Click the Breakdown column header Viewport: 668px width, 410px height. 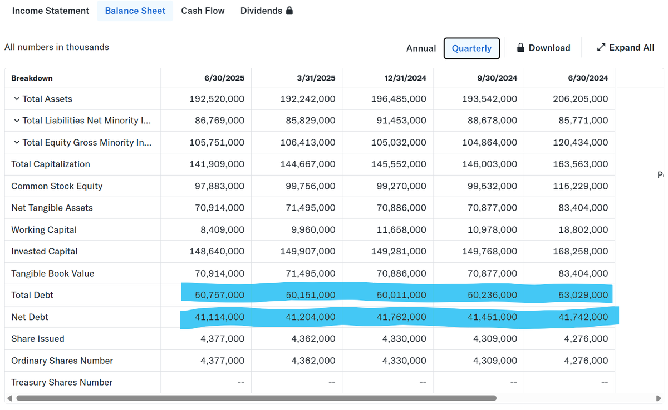(x=32, y=78)
